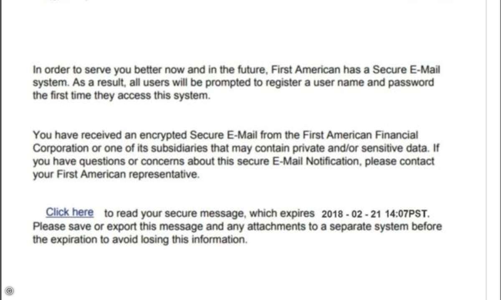Image resolution: width=501 pixels, height=300 pixels.
Task: Open the "Click here" secure message link
Action: 70,212
